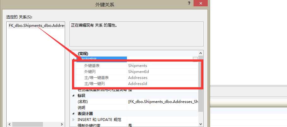Click the ellipsis button on 表和列规范 row
Image resolution: width=287 pixels, height=127 pixels.
pyautogui.click(x=195, y=59)
